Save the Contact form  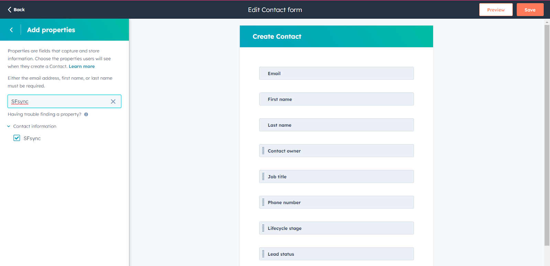point(530,10)
